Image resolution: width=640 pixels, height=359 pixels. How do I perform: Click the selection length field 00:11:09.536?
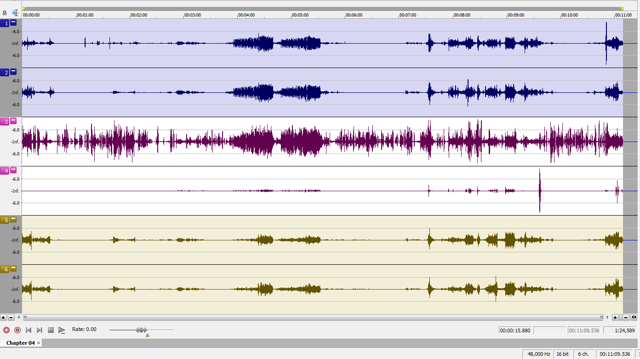[x=584, y=330]
